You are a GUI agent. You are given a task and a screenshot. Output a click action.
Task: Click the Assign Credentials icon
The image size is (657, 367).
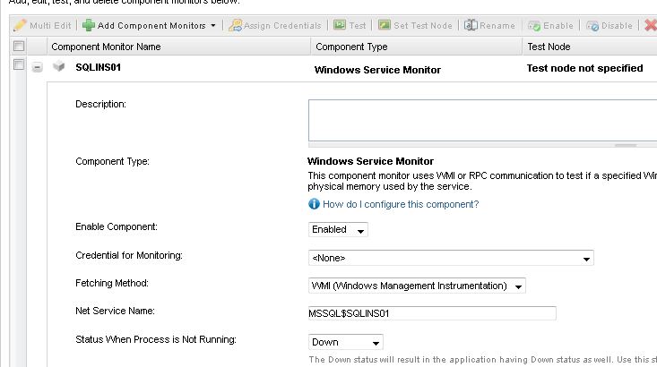[236, 26]
